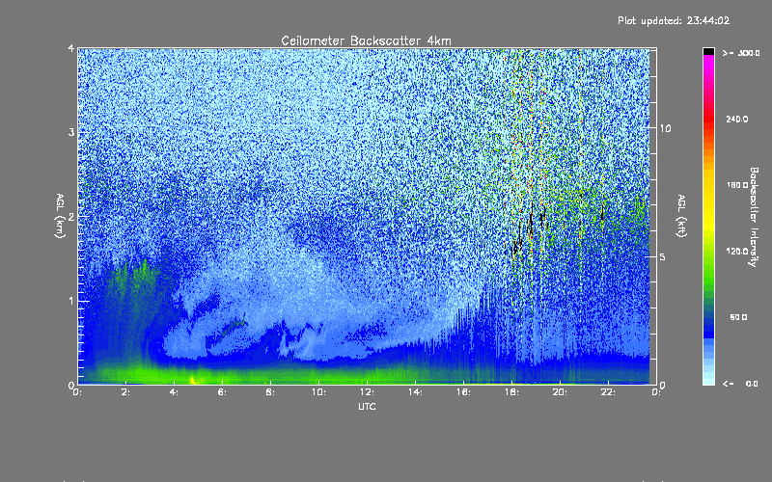772x482 pixels.
Task: Click the '8:' tick on the UTC axis
Action: [270, 392]
